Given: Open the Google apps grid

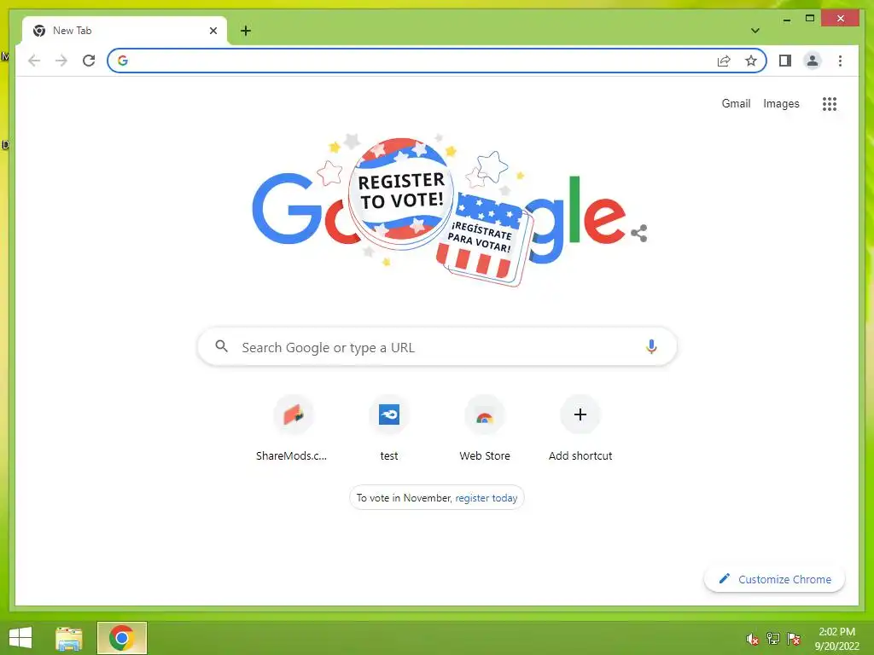Looking at the screenshot, I should pyautogui.click(x=830, y=103).
